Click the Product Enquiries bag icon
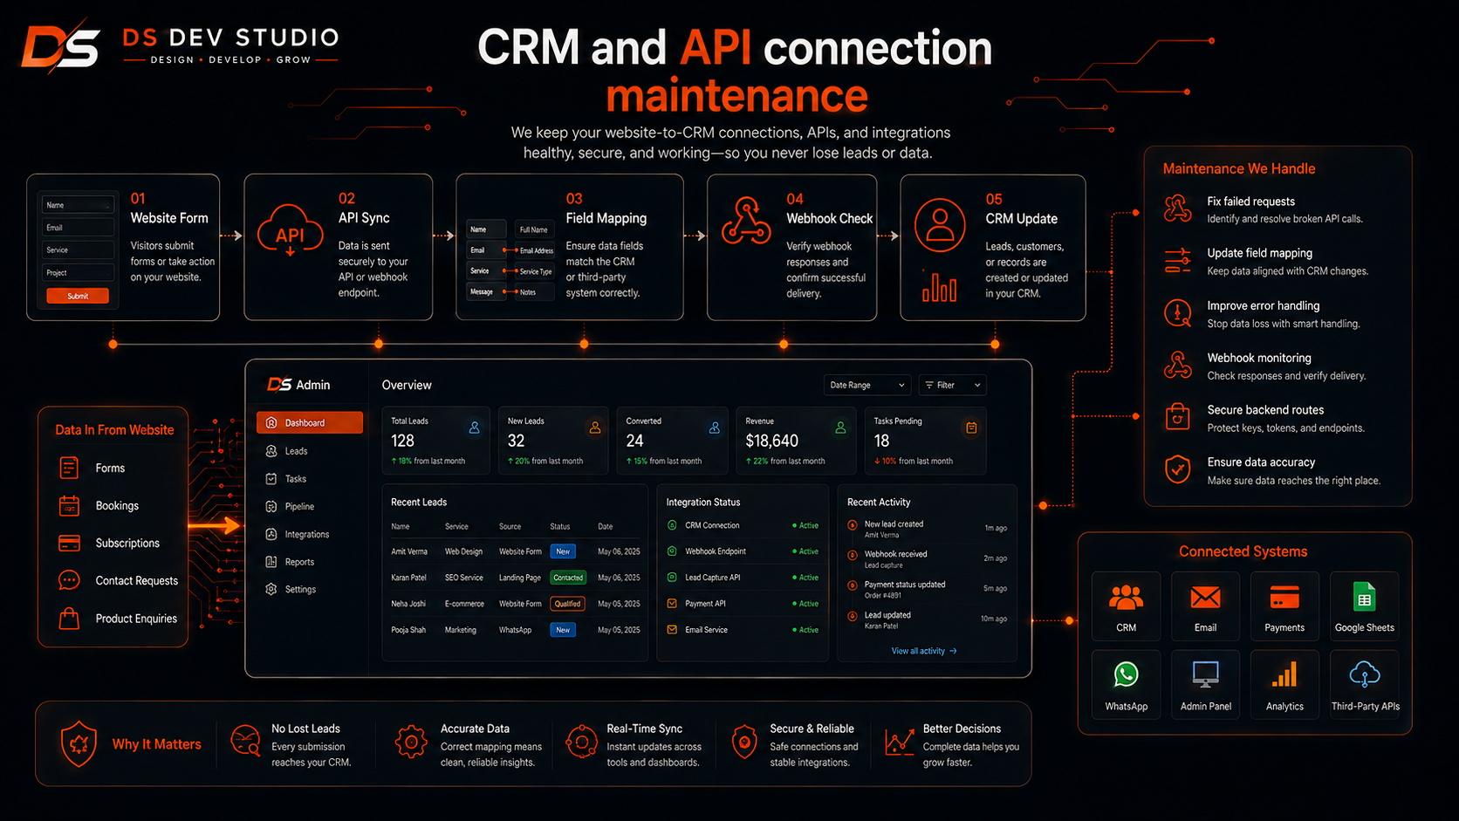 tap(69, 619)
